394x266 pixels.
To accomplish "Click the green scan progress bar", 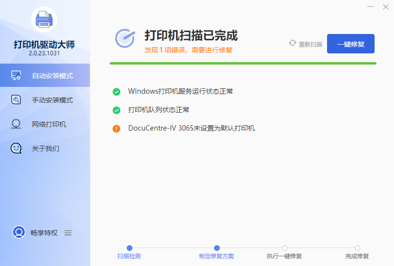I will click(x=243, y=63).
